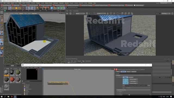Select the Move tool
This screenshot has height=98, width=174.
(13, 8)
